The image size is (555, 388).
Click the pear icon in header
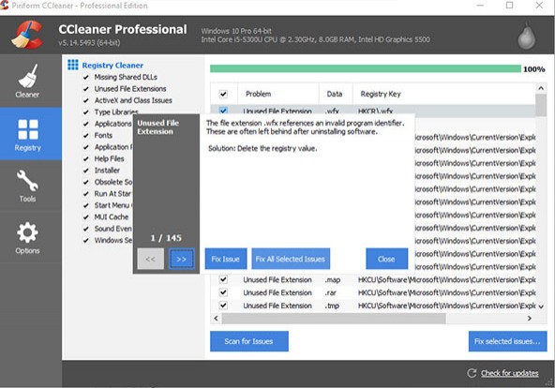pos(527,37)
